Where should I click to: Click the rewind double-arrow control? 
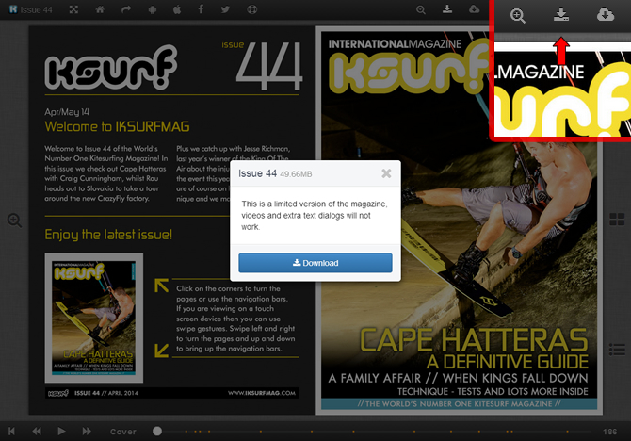37,431
